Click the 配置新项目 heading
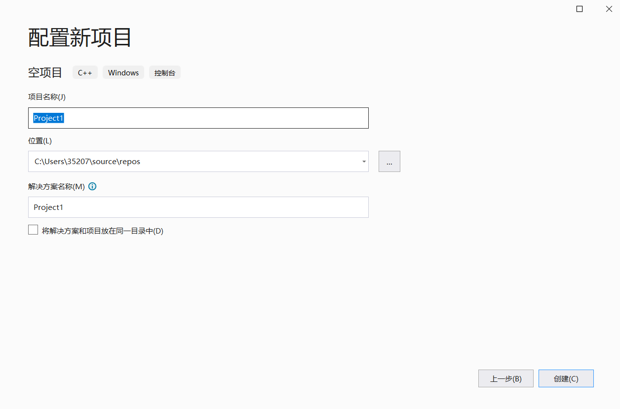 pyautogui.click(x=80, y=37)
